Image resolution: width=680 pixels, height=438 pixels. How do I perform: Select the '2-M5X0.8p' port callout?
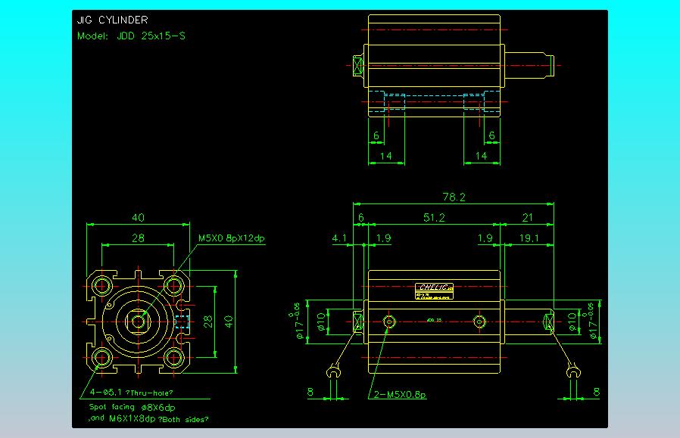click(x=400, y=395)
